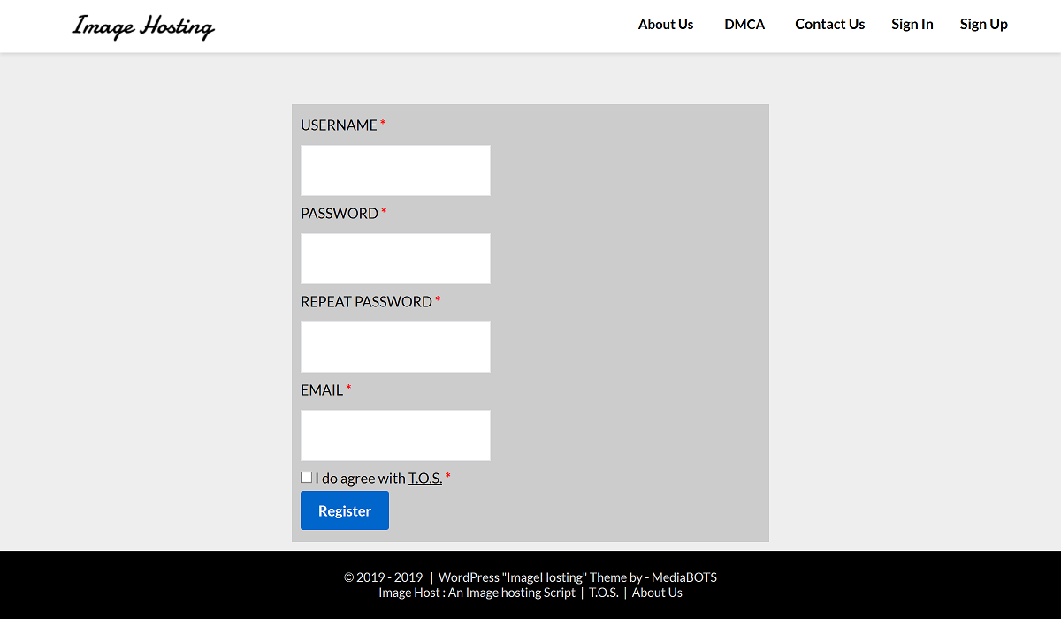Viewport: 1061px width, 619px height.
Task: Open the About Us page in header
Action: coord(665,25)
